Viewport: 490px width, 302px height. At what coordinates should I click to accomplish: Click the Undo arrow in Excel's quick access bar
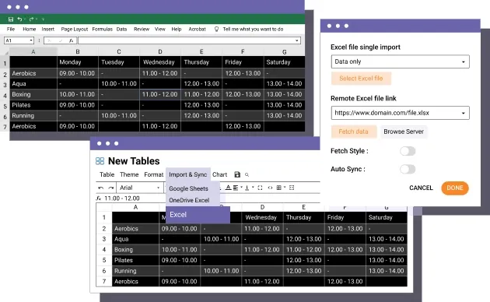19,19
